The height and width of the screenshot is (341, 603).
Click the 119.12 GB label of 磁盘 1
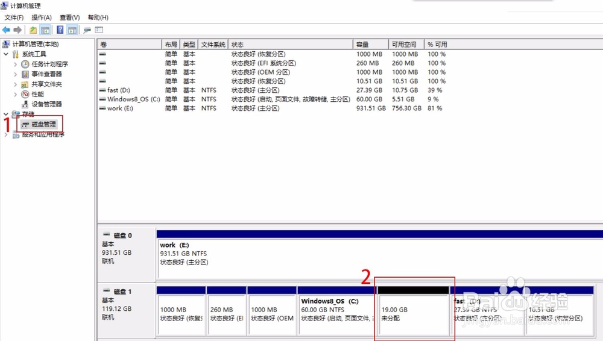click(x=116, y=308)
